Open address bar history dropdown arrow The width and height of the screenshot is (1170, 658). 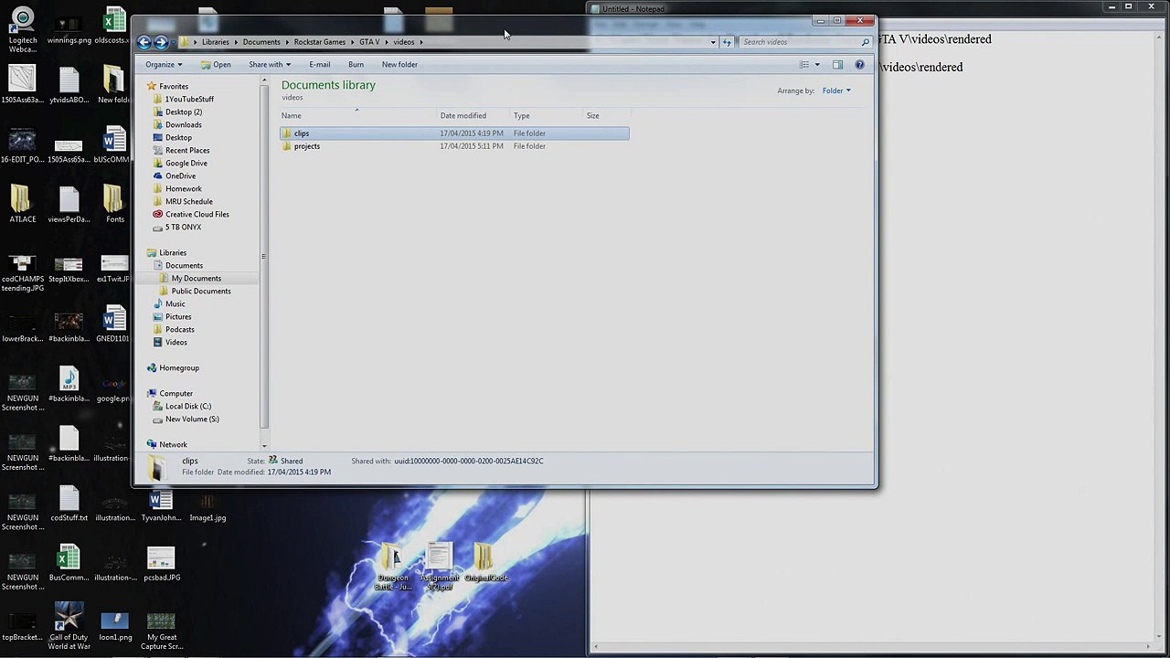tap(713, 42)
